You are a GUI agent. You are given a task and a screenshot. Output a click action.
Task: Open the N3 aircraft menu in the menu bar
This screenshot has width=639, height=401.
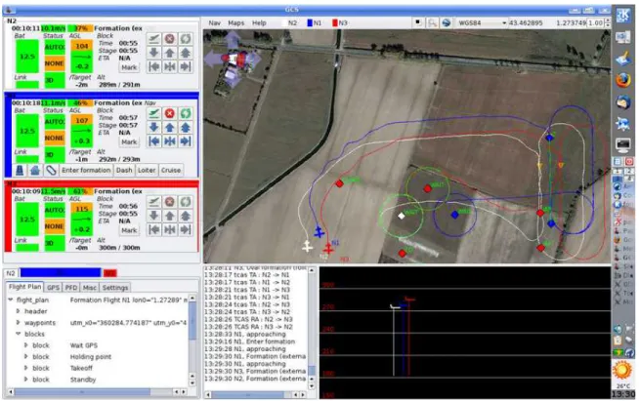[x=340, y=23]
